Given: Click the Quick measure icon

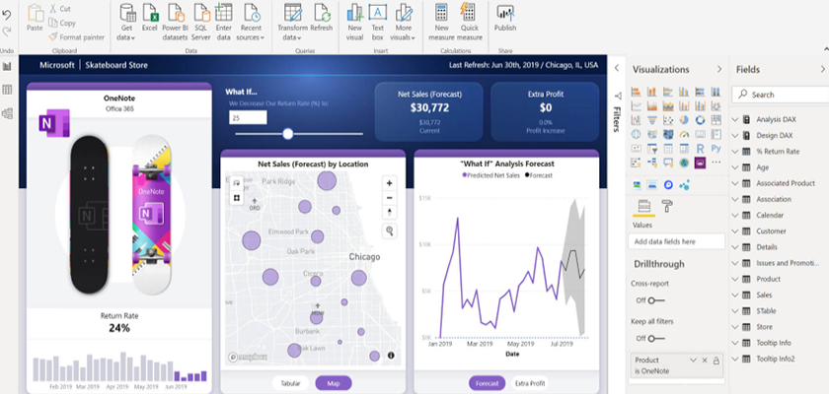Looking at the screenshot, I should [470, 14].
